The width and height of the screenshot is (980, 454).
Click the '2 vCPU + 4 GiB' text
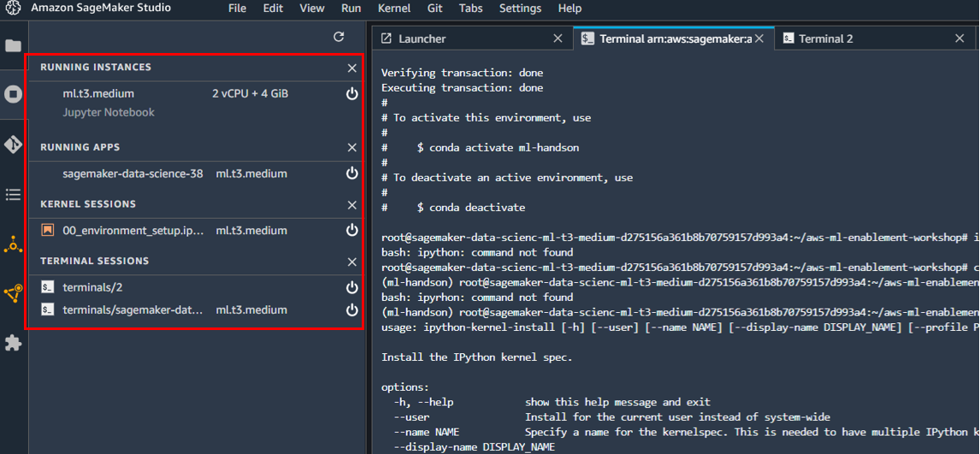[x=250, y=94]
